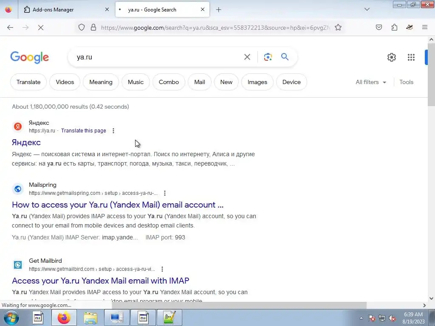Select the Music filter chip
Screen dimensions: 435x326
click(x=136, y=82)
